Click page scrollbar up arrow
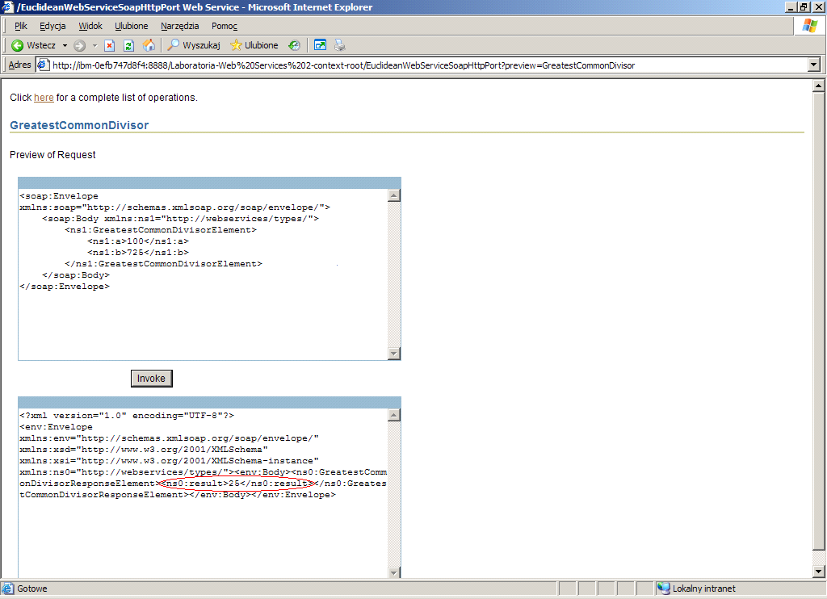Screen dimensions: 827x599 (x=819, y=85)
